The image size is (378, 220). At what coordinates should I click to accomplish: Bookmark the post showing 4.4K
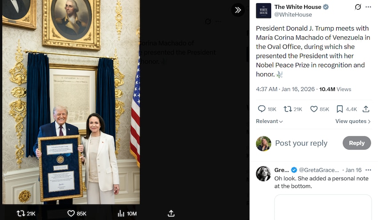340,109
